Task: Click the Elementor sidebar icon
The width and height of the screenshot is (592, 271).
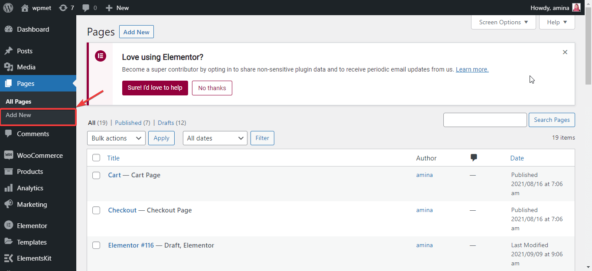Action: (x=8, y=225)
